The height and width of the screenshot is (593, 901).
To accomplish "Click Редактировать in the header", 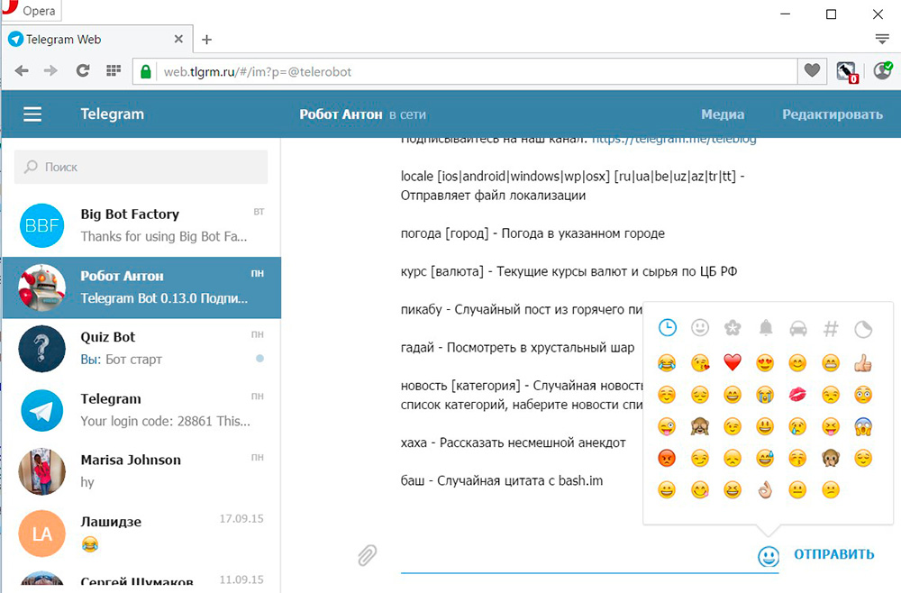I will pyautogui.click(x=832, y=114).
